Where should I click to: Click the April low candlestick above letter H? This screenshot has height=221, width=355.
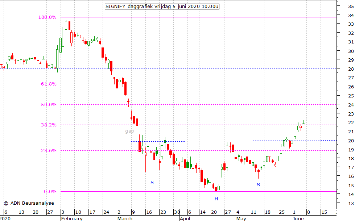pyautogui.click(x=216, y=189)
